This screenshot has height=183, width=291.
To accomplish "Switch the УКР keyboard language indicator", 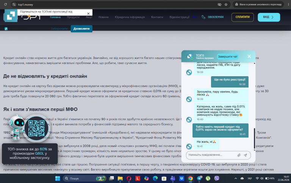I will (250, 178).
